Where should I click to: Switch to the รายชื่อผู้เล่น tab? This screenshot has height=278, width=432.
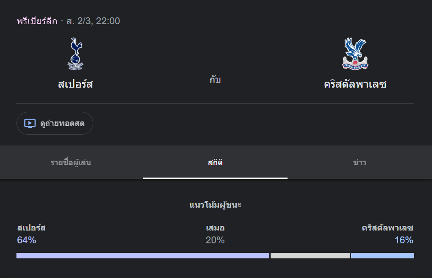click(x=70, y=163)
